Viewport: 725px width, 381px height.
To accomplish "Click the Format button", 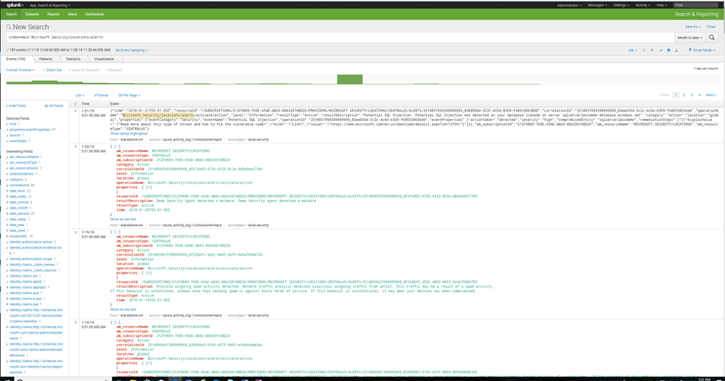I will click(102, 96).
